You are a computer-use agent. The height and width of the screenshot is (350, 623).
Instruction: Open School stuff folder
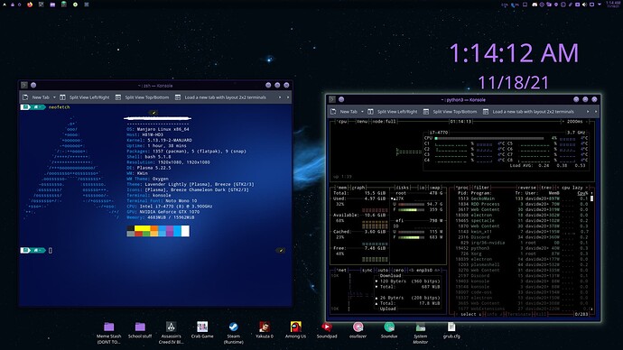pos(140,330)
